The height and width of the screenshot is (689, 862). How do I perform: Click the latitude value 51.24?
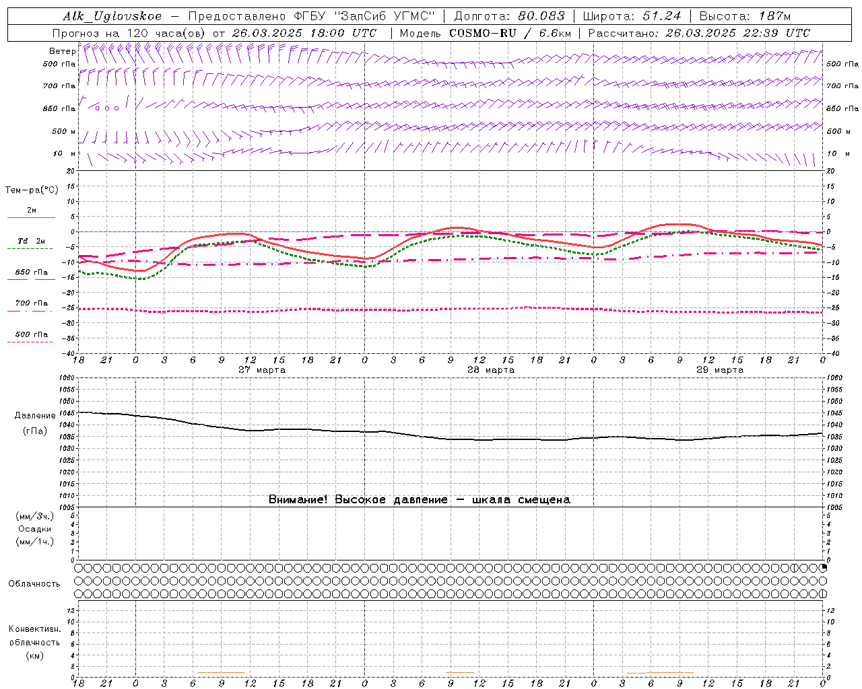662,16
